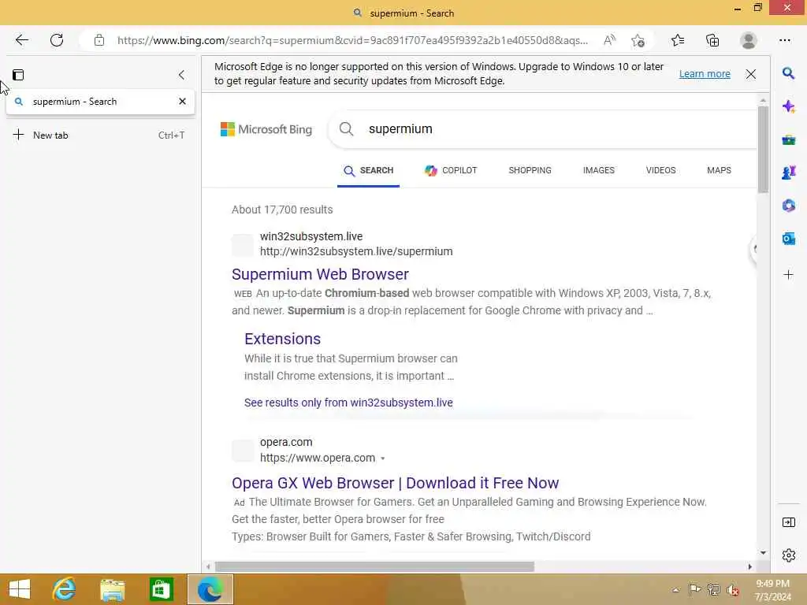The height and width of the screenshot is (605, 807).
Task: Open a New tab from the vertical tab pane
Action: pos(100,135)
